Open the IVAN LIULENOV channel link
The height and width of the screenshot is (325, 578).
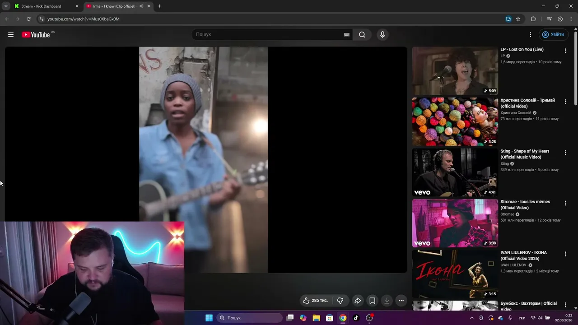pos(513,265)
